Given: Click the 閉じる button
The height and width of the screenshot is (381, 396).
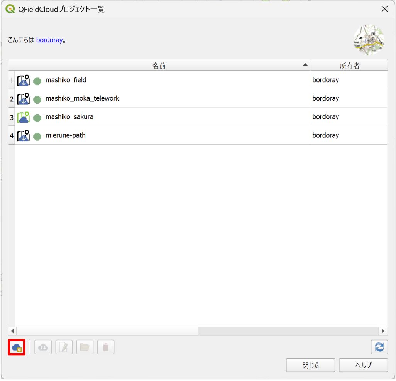Looking at the screenshot, I should pos(311,365).
